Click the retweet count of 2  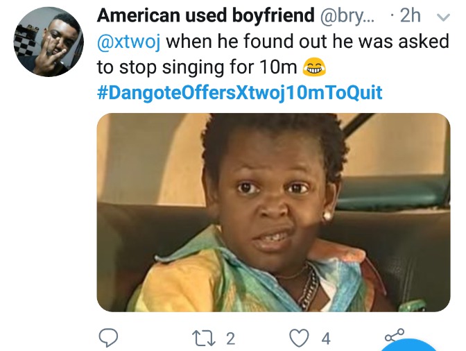point(230,339)
